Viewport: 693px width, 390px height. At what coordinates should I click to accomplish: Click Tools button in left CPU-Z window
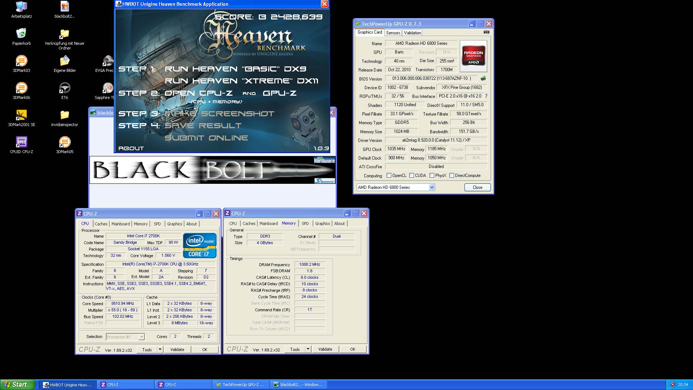pos(147,350)
